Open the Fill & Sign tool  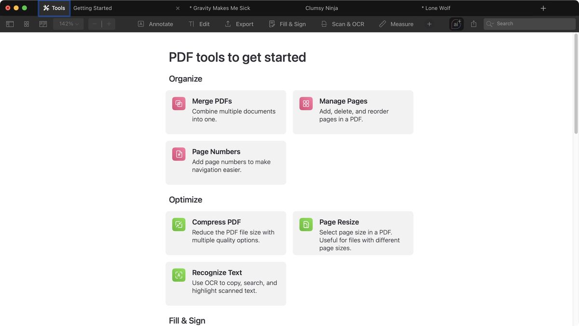coord(287,23)
